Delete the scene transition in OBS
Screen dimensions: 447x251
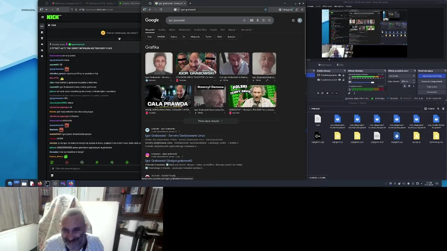(x=409, y=86)
